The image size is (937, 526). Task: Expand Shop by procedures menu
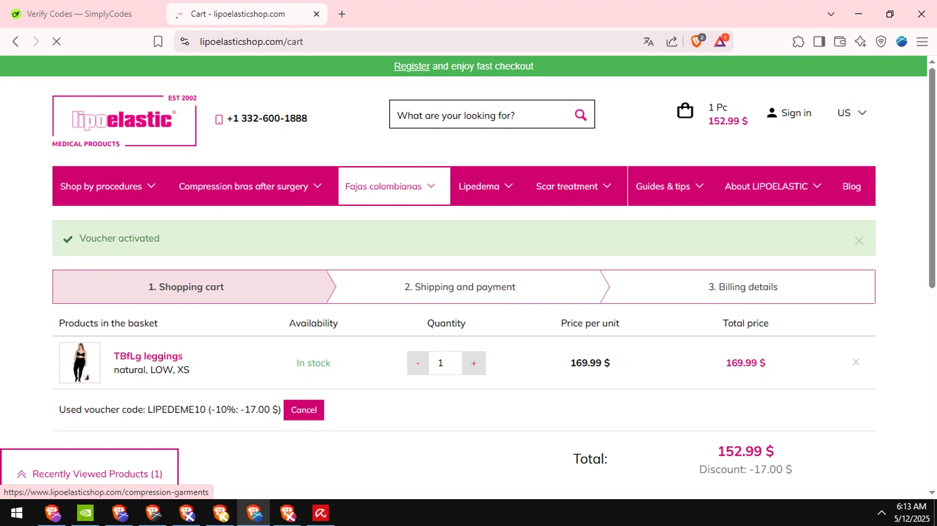click(x=107, y=186)
